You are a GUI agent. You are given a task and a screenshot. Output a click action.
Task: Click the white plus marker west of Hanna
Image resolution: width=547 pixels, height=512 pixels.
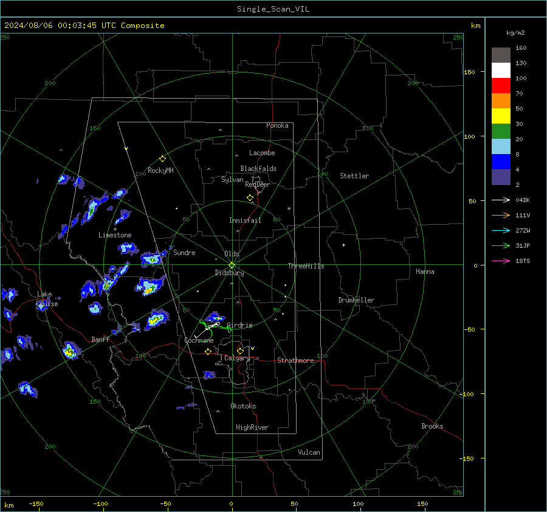(343, 245)
